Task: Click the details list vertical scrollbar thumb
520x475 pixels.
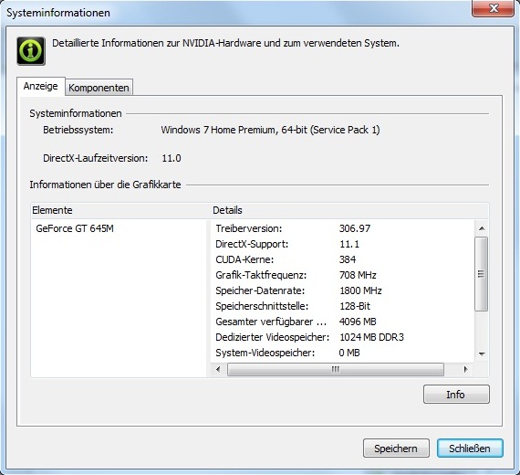Action: pos(482,274)
